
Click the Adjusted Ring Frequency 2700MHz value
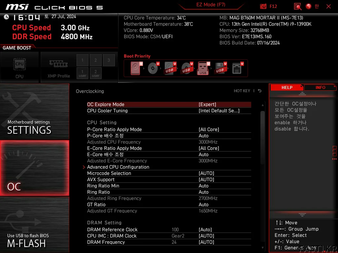coord(208,198)
